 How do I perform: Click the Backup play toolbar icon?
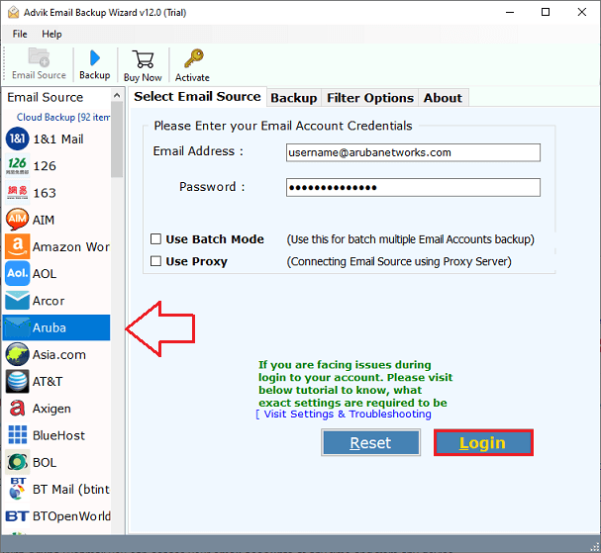click(x=95, y=58)
